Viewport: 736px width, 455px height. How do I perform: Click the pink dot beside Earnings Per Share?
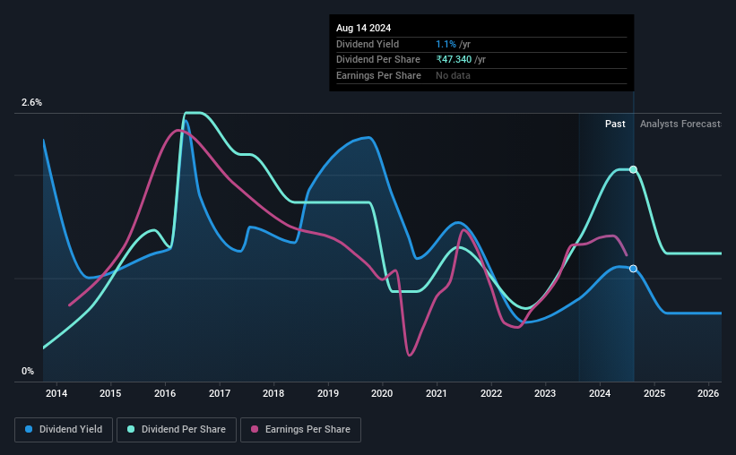(x=255, y=429)
